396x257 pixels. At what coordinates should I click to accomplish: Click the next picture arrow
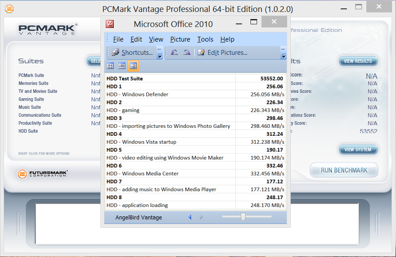pos(201,217)
